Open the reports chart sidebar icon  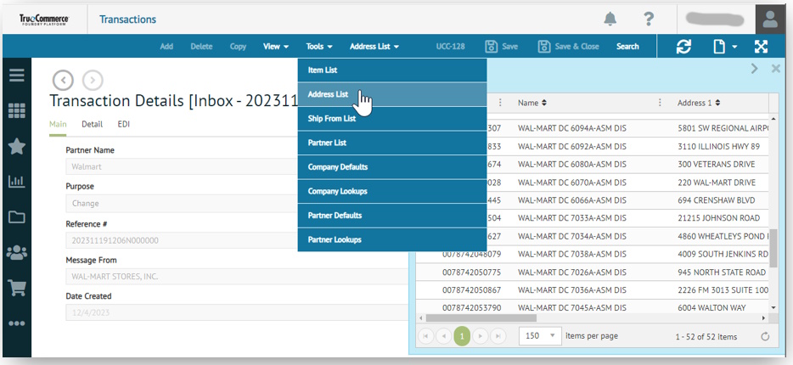[16, 181]
